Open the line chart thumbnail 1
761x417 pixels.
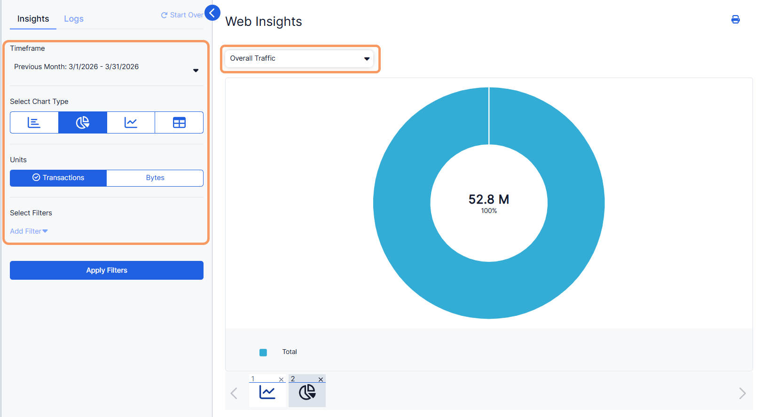click(267, 392)
